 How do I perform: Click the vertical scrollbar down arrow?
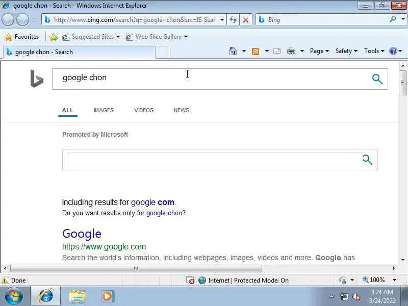[403, 260]
